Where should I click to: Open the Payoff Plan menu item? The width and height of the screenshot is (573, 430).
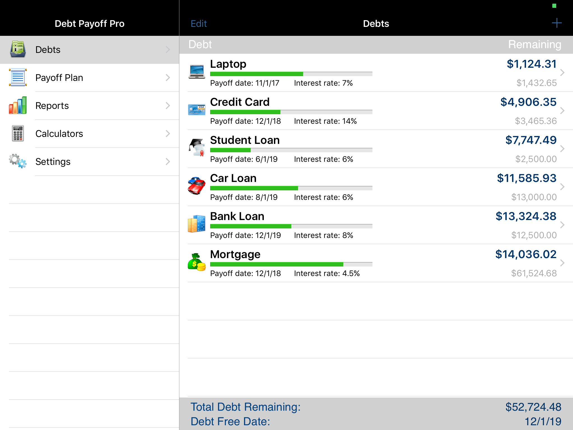[x=90, y=78]
